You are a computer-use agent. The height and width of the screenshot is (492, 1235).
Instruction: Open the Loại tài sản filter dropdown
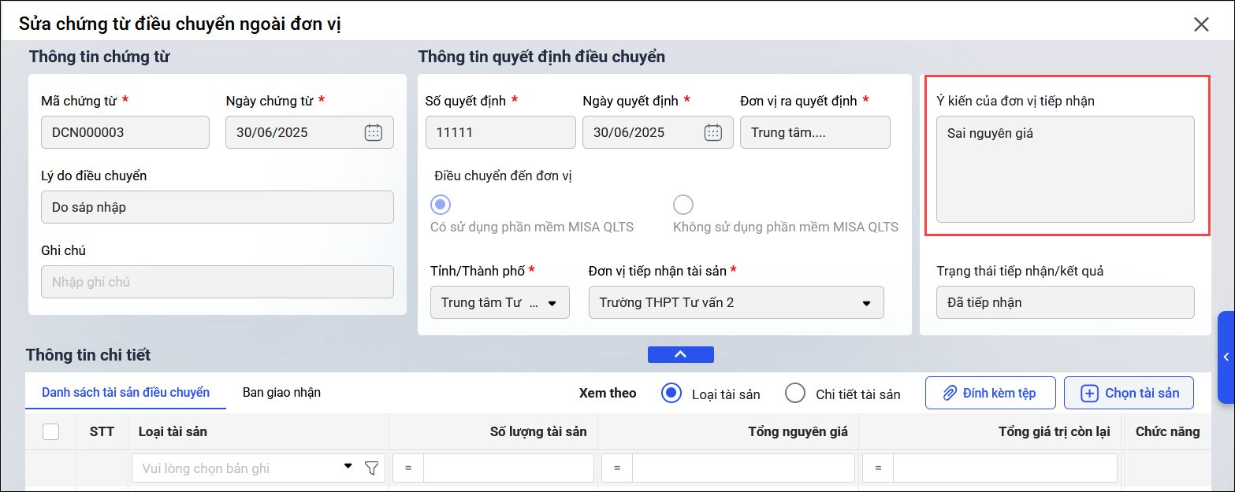tap(348, 467)
